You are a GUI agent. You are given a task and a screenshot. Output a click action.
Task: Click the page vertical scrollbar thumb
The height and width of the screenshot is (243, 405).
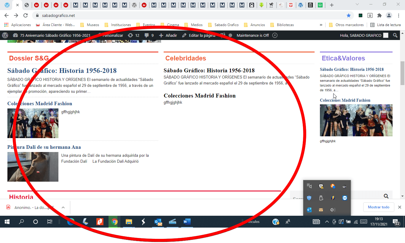click(x=402, y=73)
